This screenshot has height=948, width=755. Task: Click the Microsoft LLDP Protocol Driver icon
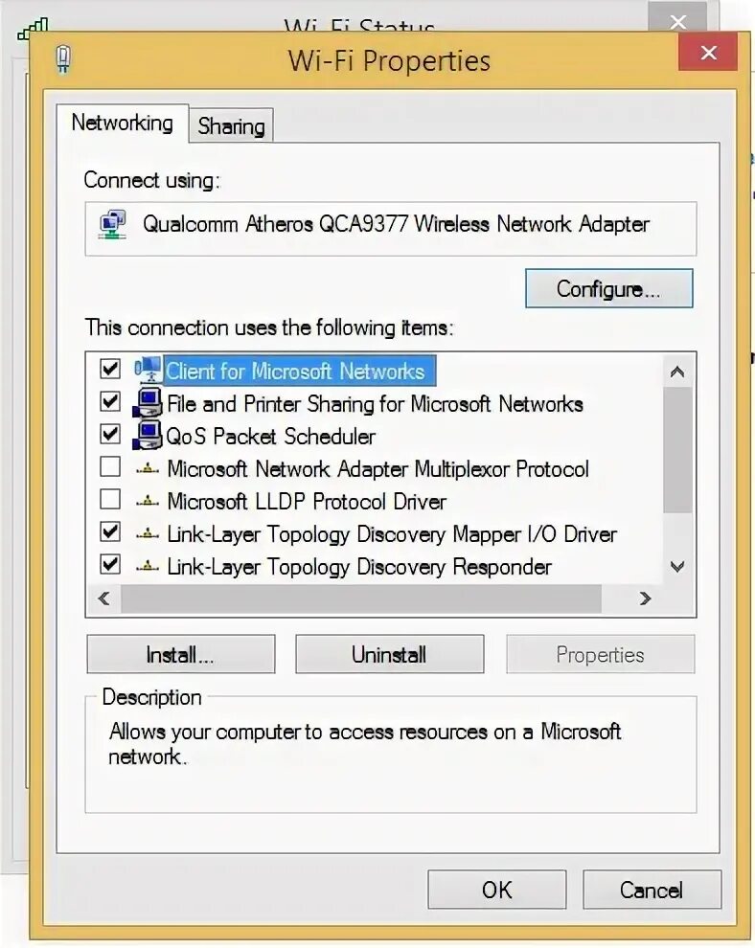(x=148, y=501)
